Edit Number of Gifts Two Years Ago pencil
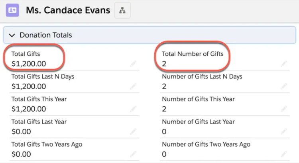 tap(284, 154)
